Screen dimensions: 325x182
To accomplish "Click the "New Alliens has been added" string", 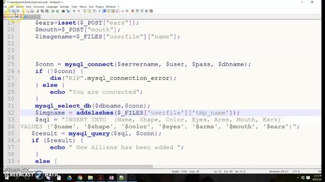I will pos(124,147).
